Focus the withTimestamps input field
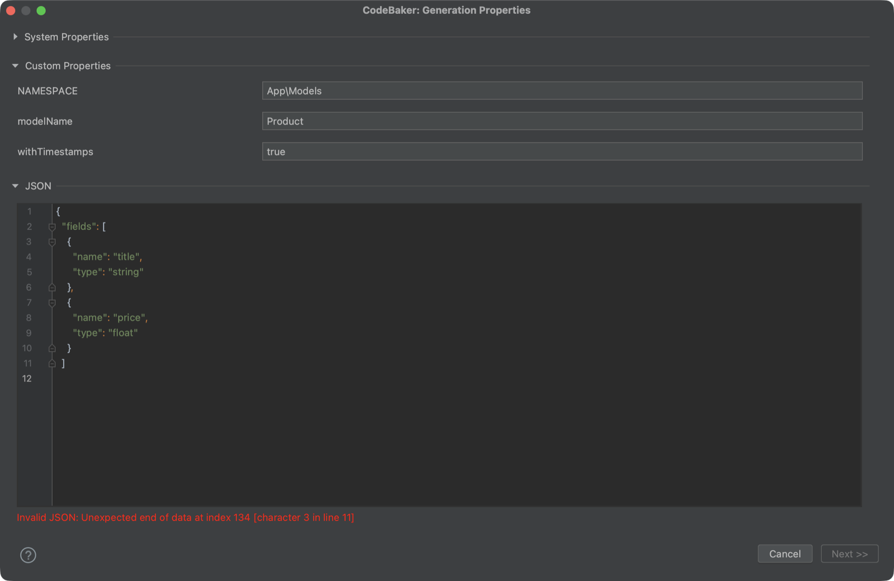Image resolution: width=894 pixels, height=581 pixels. 562,152
